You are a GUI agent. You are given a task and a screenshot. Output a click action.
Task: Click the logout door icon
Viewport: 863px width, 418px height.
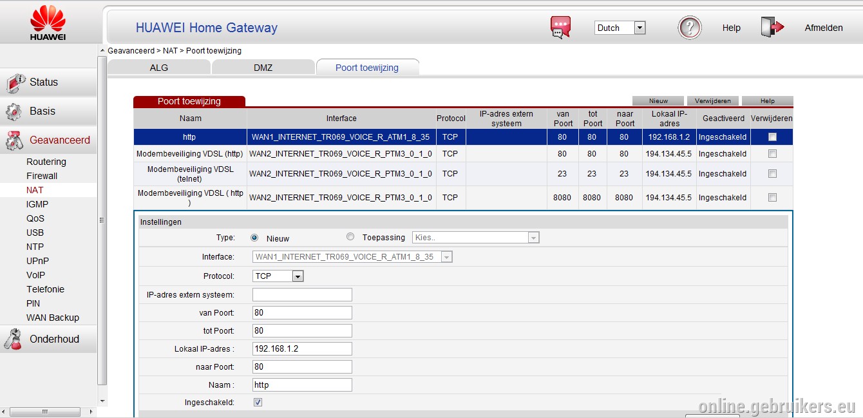point(772,27)
